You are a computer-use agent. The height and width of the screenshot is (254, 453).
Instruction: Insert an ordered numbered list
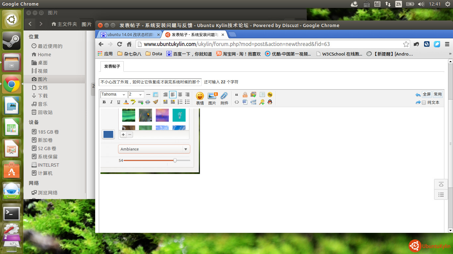click(180, 102)
